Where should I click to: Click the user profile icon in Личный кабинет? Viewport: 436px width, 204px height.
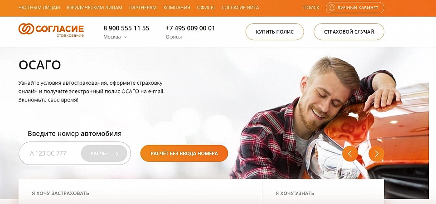coord(332,8)
